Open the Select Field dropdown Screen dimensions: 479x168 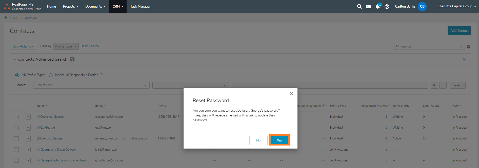[x=91, y=85]
